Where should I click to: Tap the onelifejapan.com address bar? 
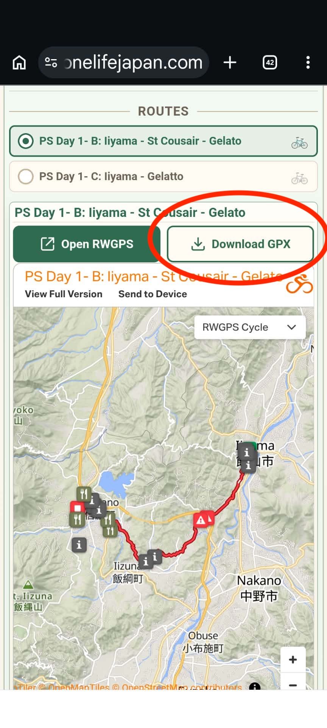124,62
